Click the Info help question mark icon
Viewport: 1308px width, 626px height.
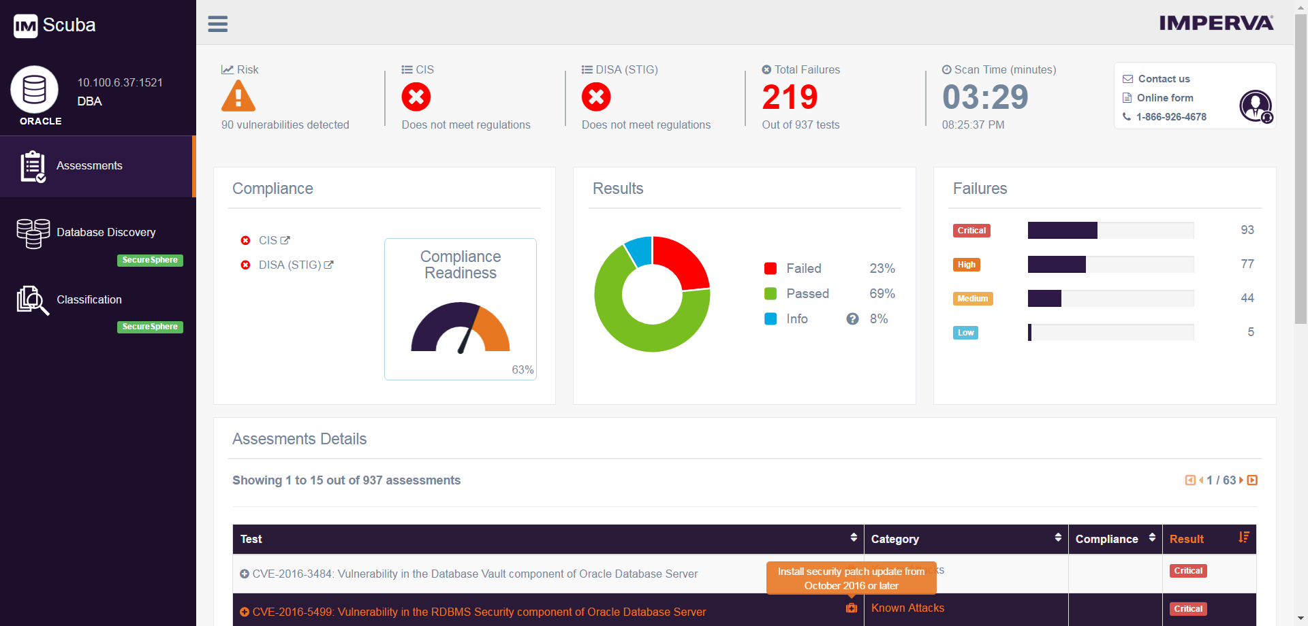[x=852, y=319]
